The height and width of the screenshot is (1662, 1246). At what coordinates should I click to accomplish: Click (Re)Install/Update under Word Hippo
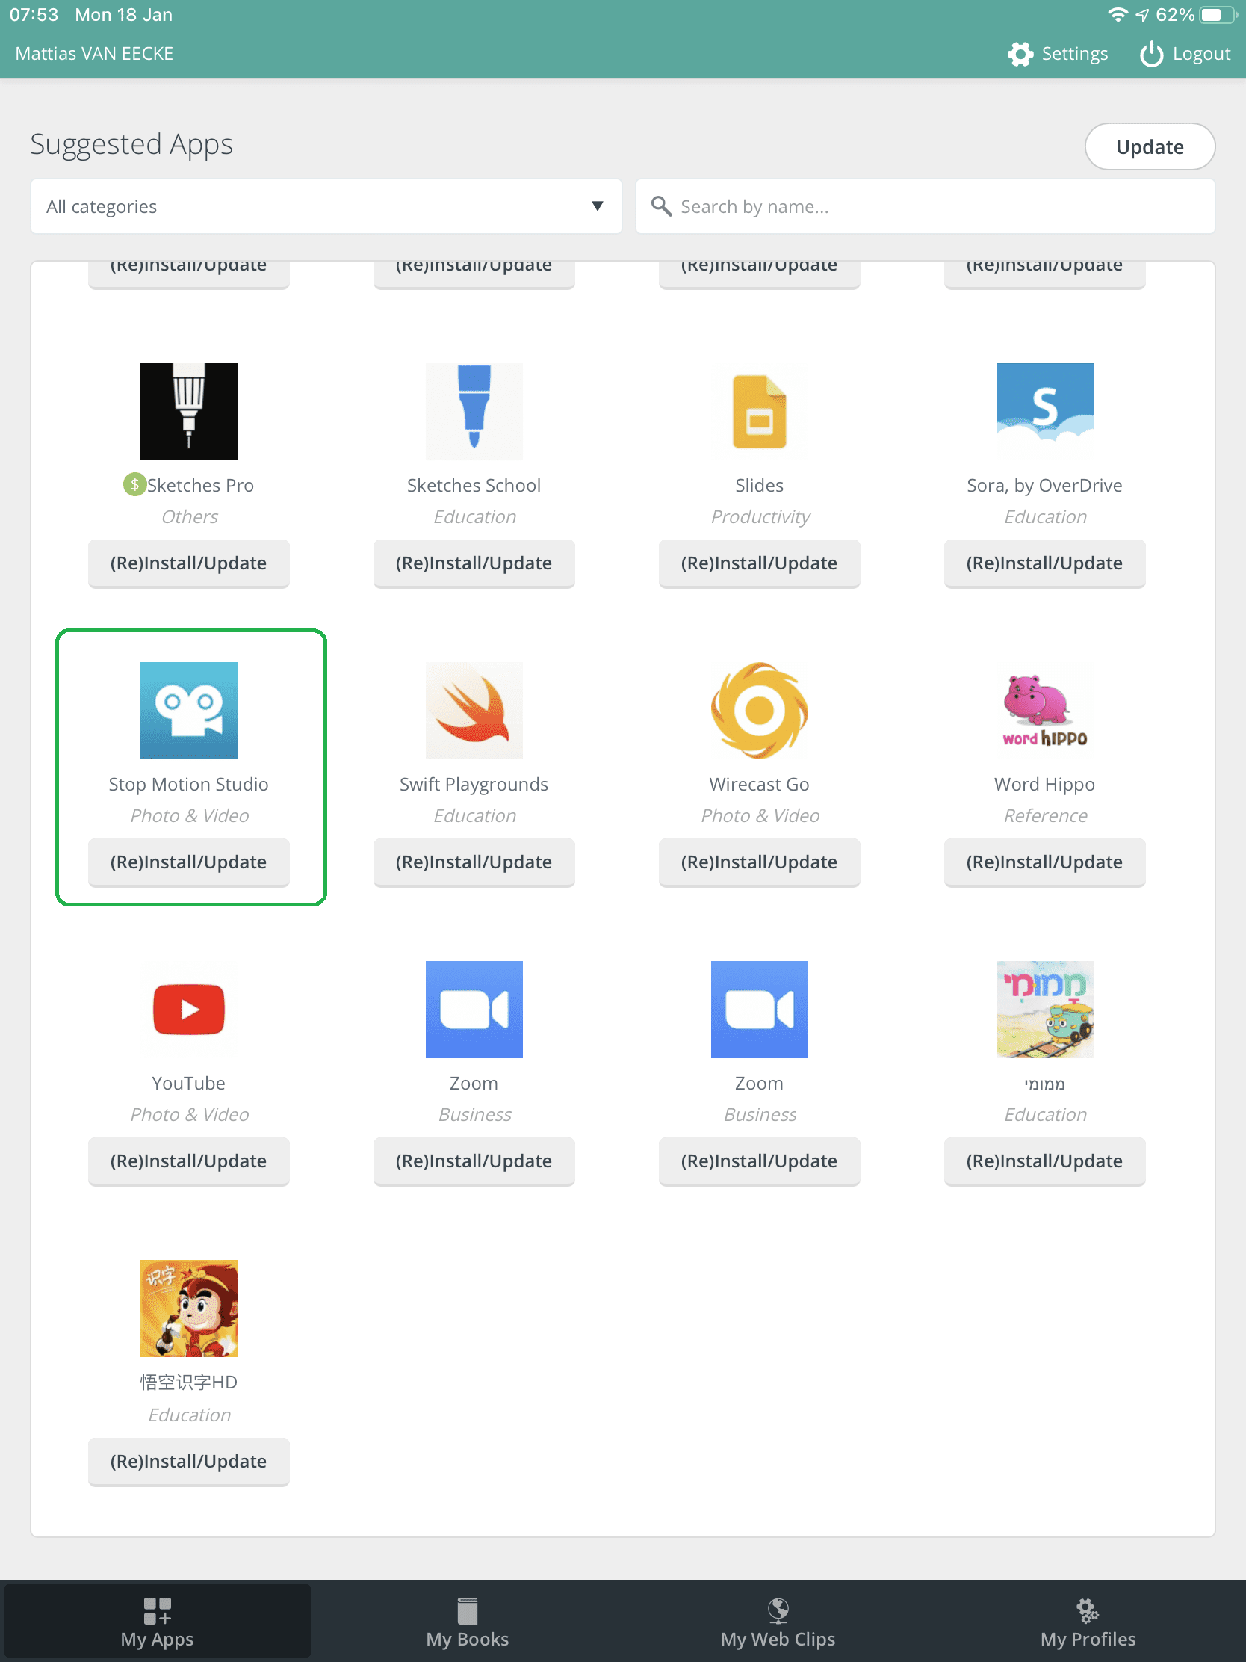pos(1044,862)
